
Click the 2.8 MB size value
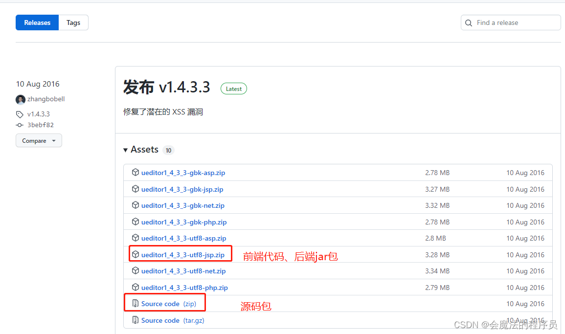436,238
